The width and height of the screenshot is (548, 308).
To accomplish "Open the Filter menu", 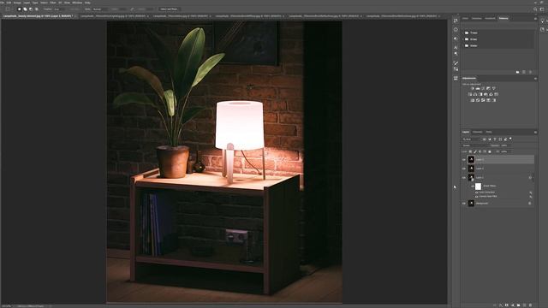I will (x=53, y=3).
